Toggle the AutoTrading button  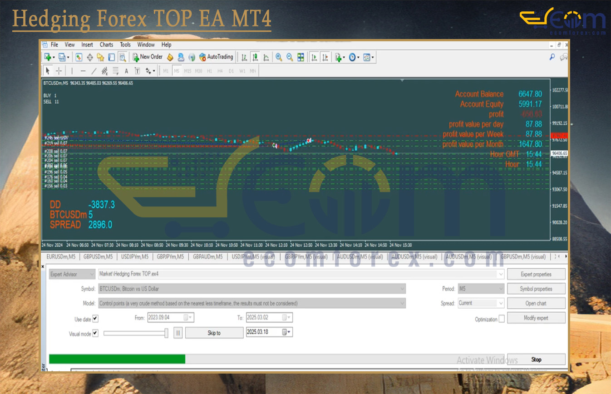tap(216, 57)
